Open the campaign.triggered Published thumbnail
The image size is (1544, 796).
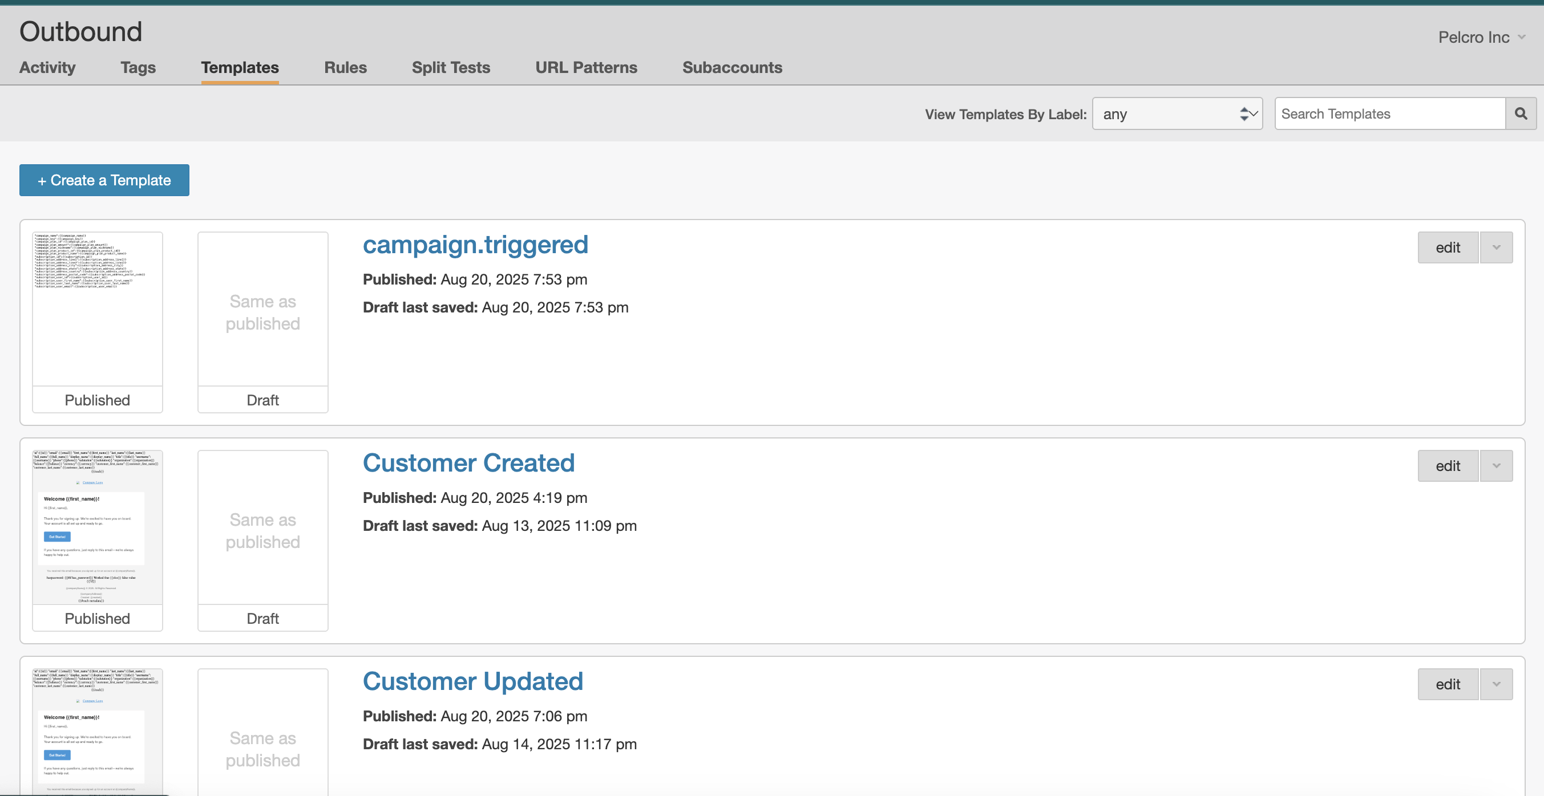pos(97,322)
